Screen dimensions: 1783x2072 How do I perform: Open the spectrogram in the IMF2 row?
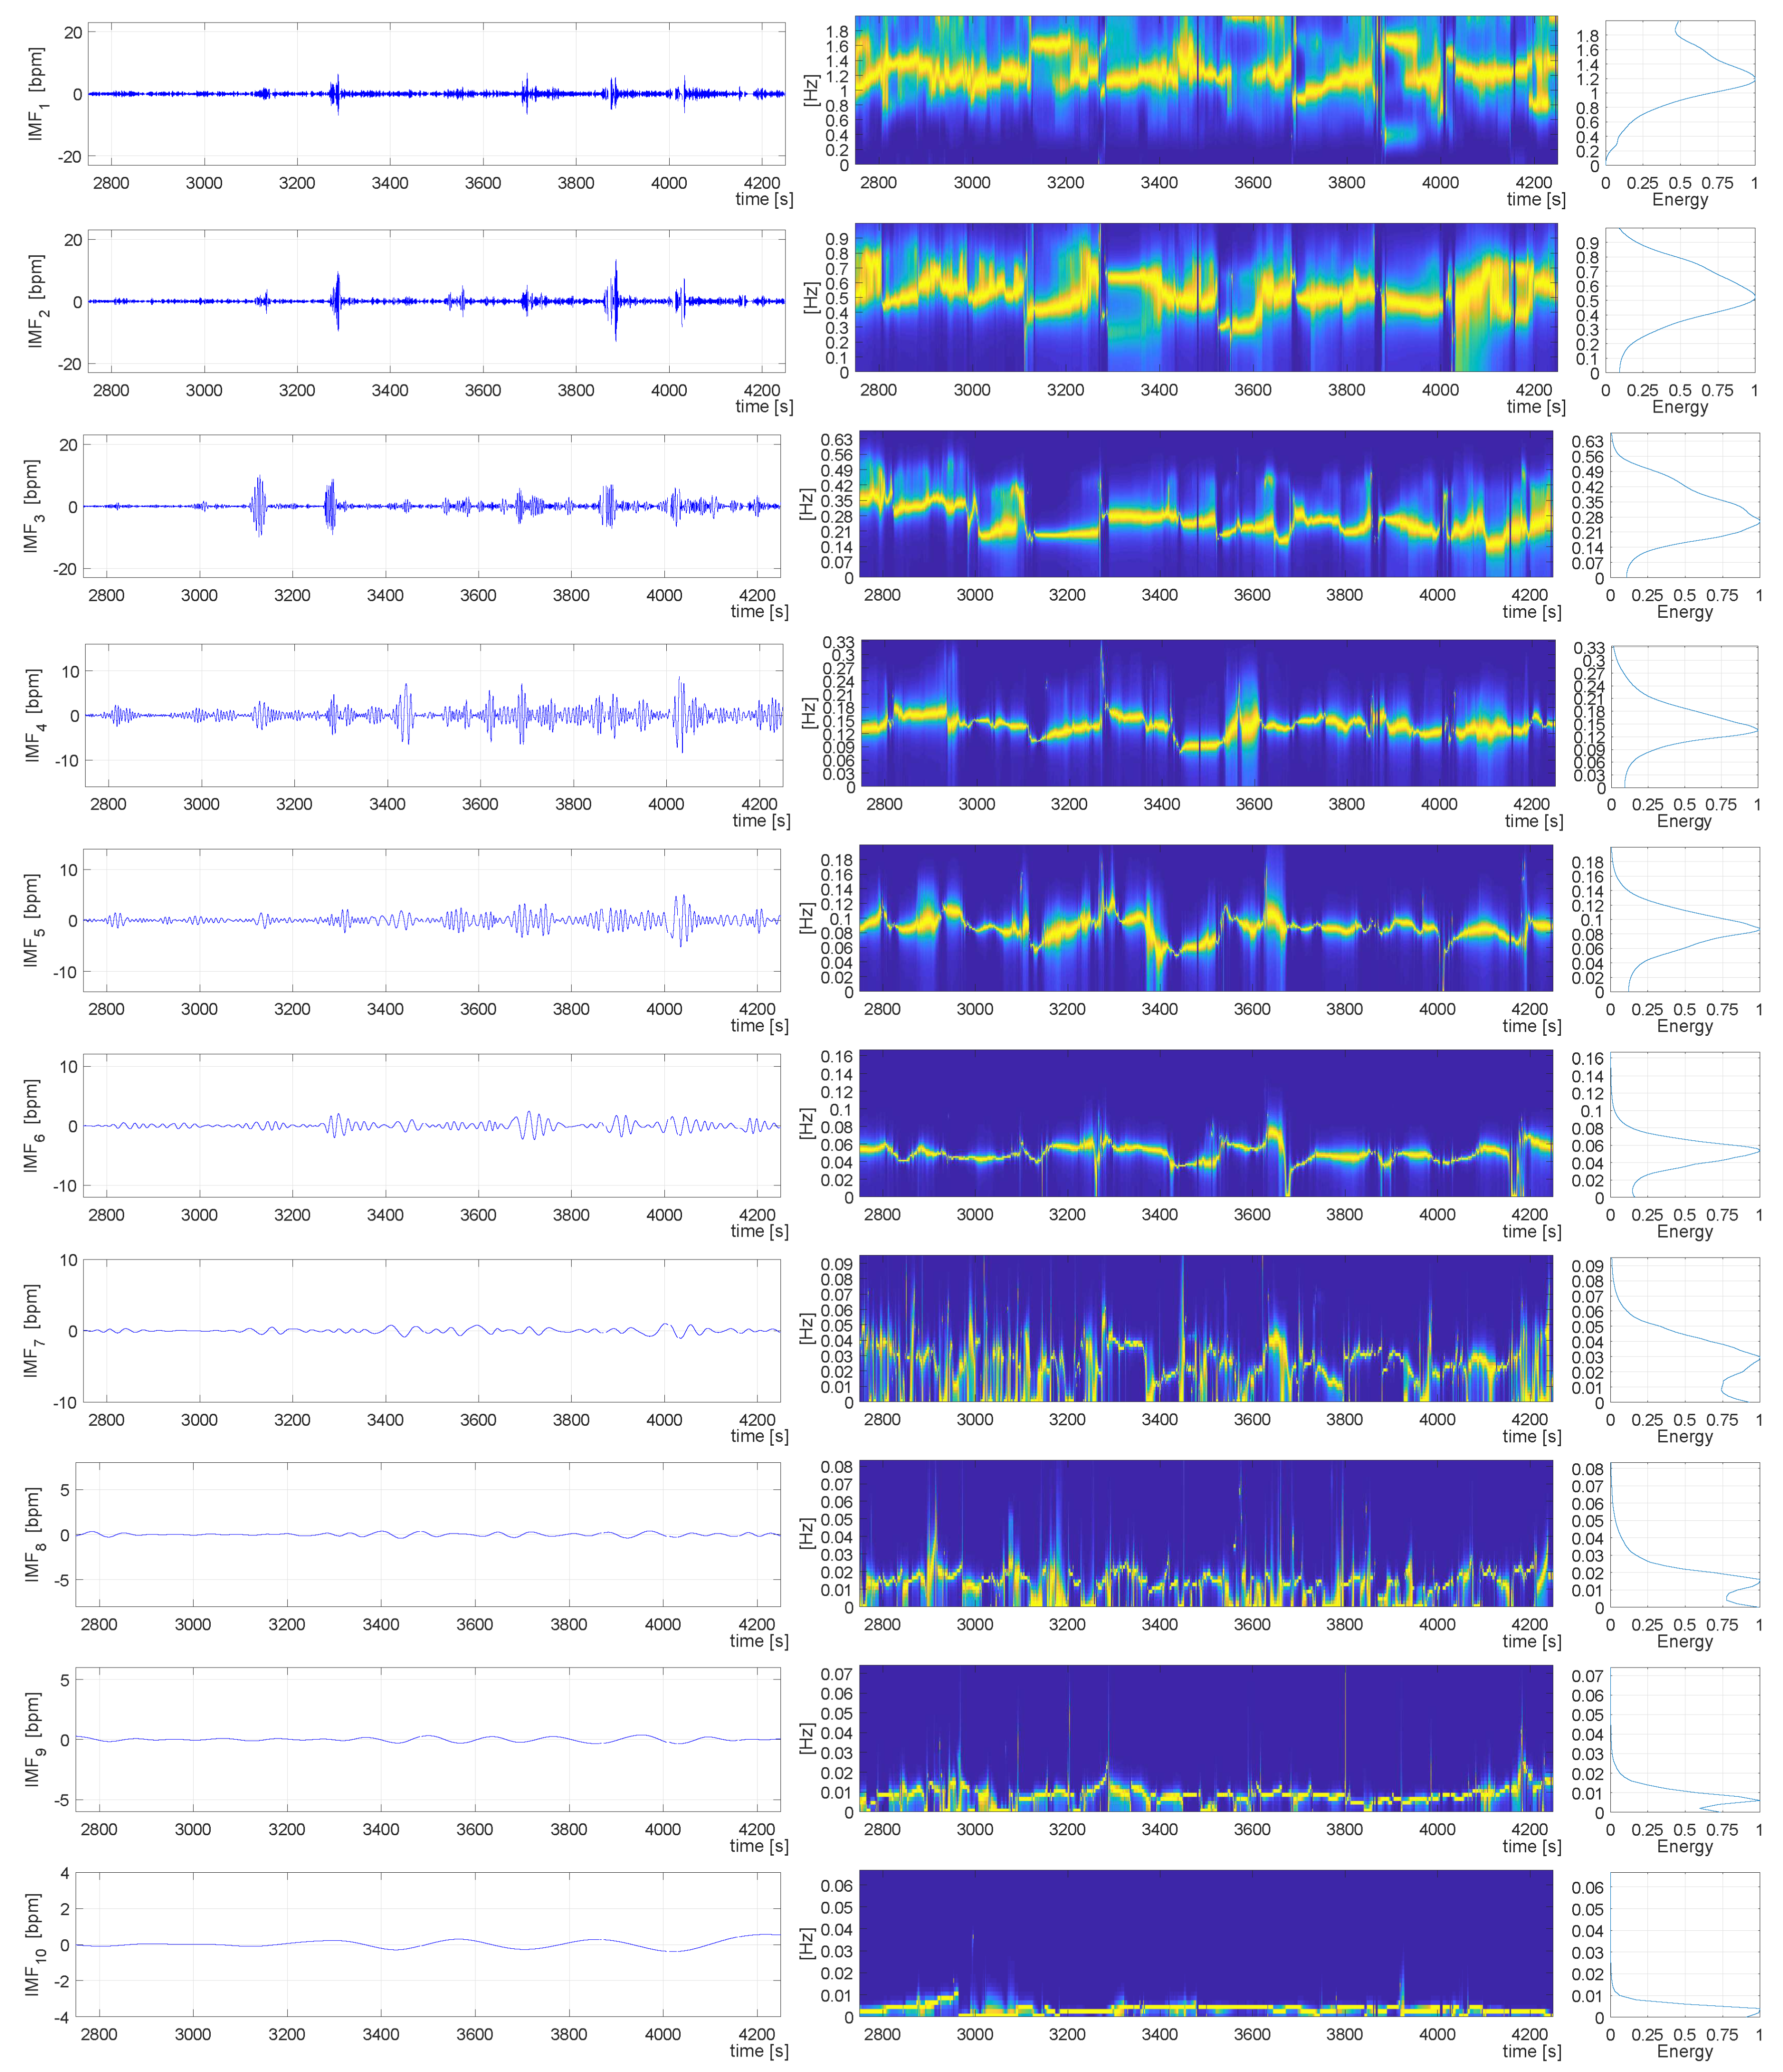[1206, 297]
